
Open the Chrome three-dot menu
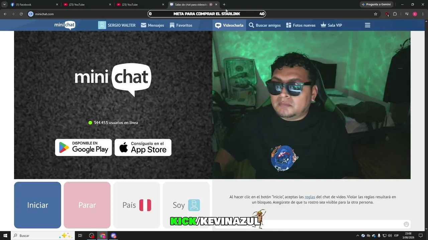pyautogui.click(x=423, y=14)
